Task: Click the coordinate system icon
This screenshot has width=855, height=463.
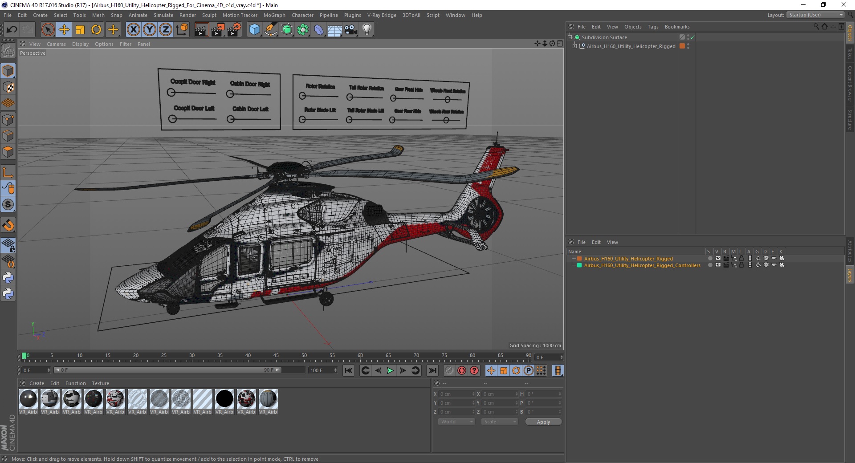Action: click(x=182, y=30)
